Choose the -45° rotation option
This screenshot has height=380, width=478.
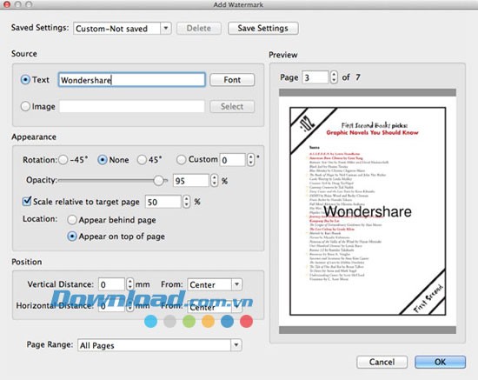[x=63, y=160]
